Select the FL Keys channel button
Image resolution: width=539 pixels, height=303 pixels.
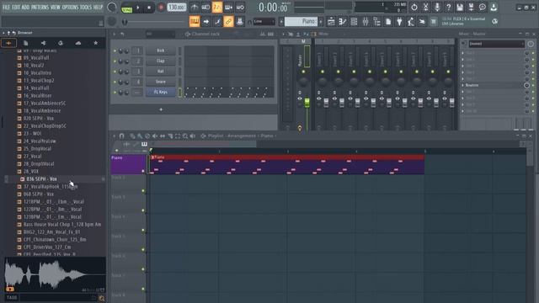[x=161, y=92]
